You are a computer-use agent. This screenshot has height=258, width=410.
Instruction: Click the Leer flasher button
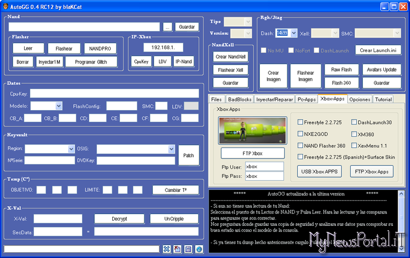tap(28, 48)
